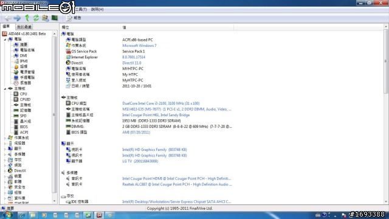Click the two-people toolbar icon
The image size is (389, 219).
click(45, 18)
